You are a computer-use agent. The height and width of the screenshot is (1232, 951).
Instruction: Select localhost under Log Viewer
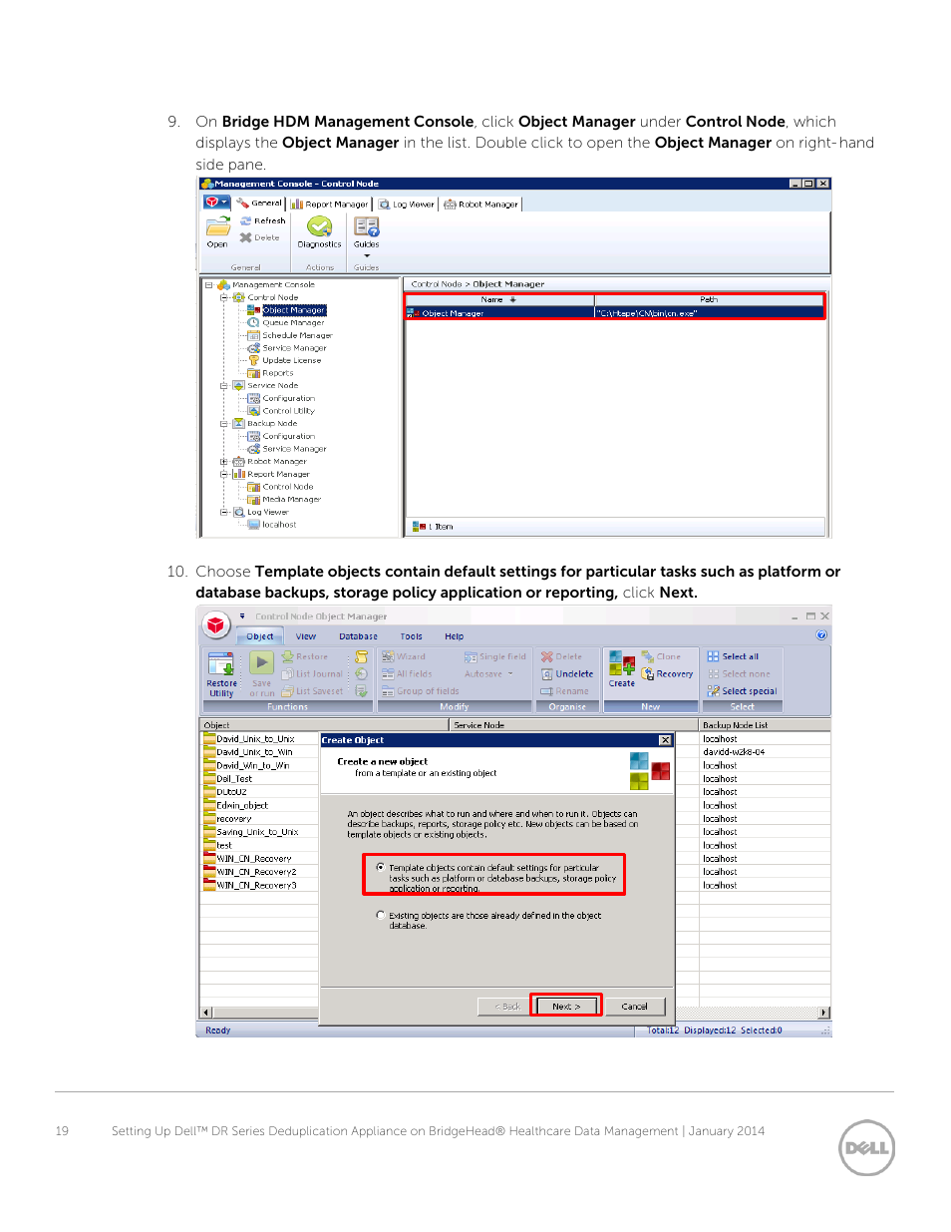(279, 525)
